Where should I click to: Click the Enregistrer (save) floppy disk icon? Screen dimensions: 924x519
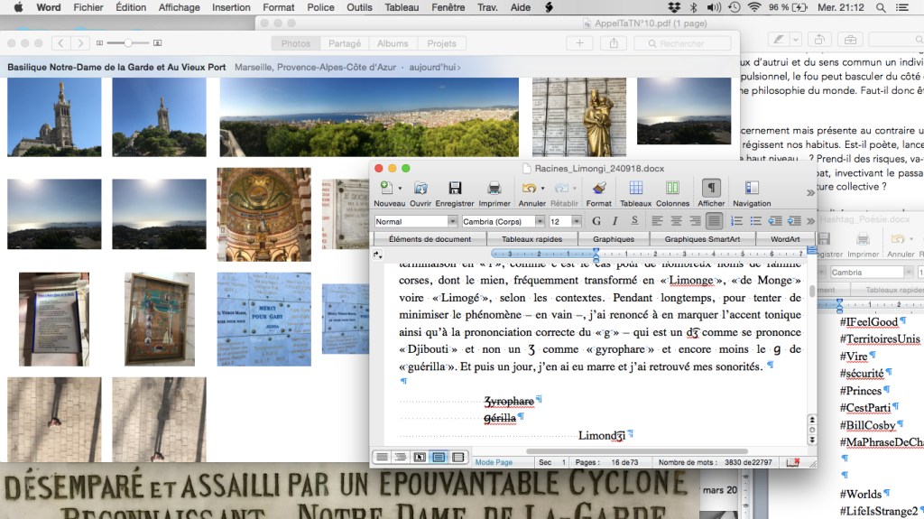(455, 189)
